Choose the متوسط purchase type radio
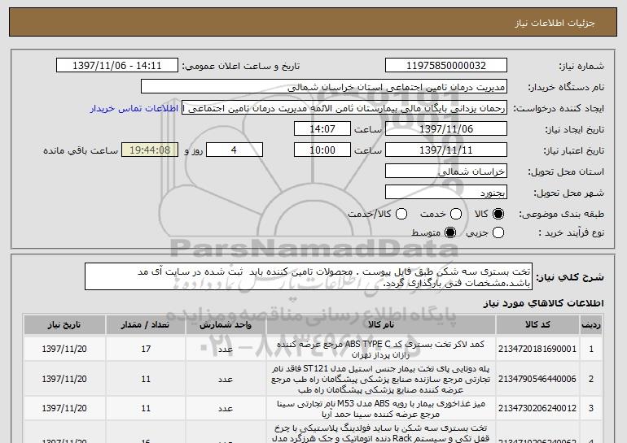This screenshot has width=627, height=443. [450, 232]
